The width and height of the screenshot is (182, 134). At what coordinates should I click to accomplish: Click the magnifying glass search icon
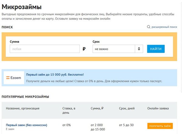click(149, 27)
